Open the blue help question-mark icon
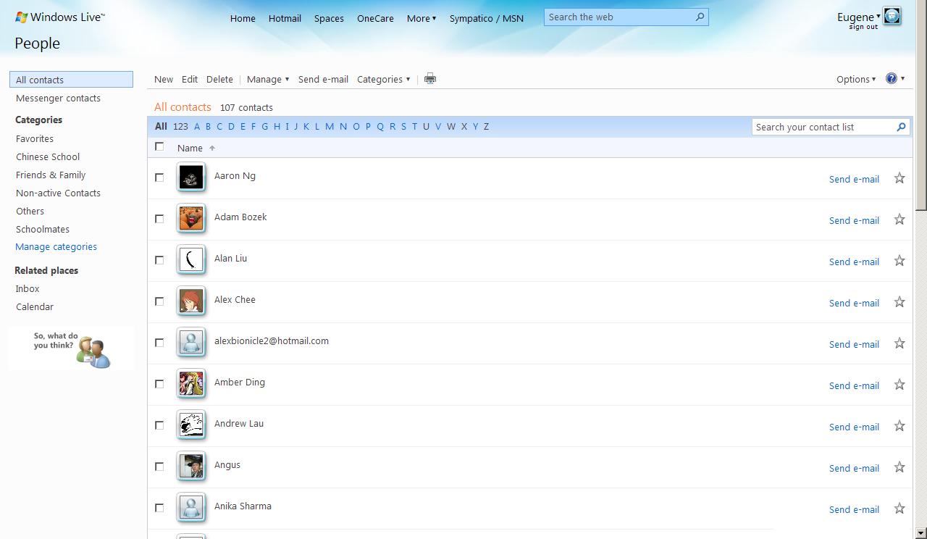The height and width of the screenshot is (539, 927). tap(892, 78)
